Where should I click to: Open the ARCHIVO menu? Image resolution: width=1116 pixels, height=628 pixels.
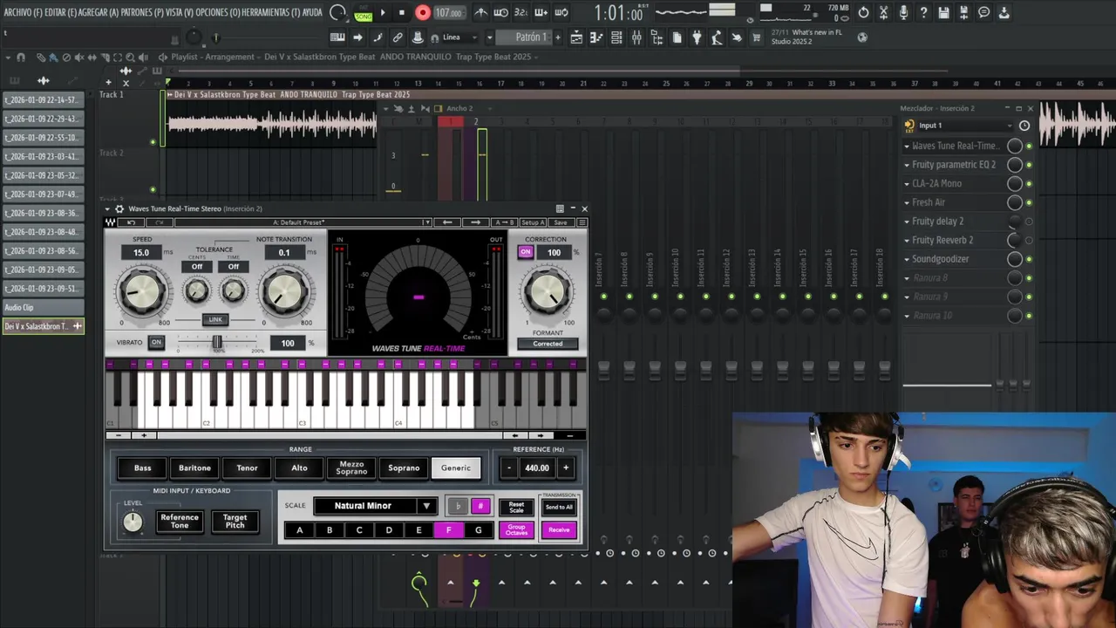pos(23,12)
